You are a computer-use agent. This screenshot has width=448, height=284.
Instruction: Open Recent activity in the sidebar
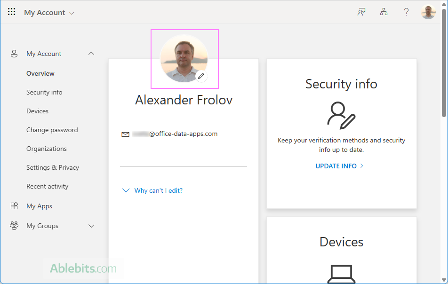click(47, 186)
